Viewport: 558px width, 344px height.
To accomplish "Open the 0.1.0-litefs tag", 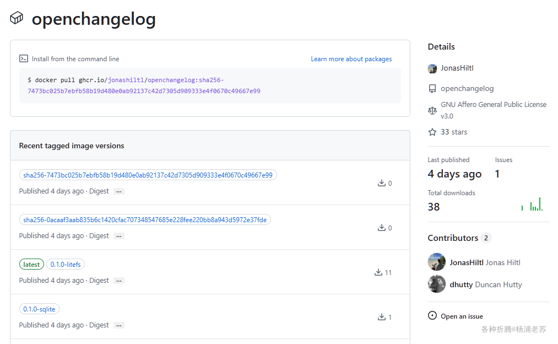I will pyautogui.click(x=66, y=265).
